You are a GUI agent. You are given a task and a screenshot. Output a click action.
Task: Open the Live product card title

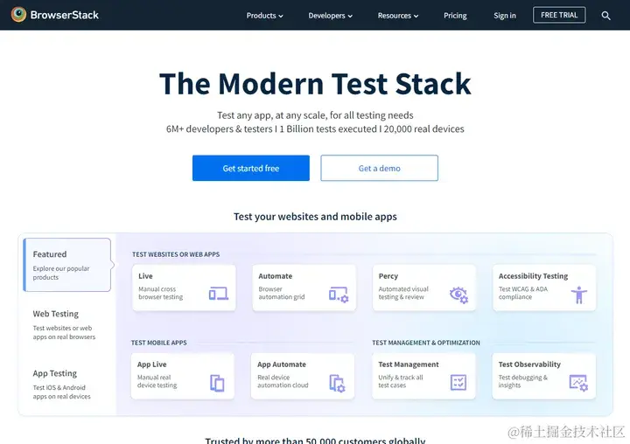coord(145,276)
